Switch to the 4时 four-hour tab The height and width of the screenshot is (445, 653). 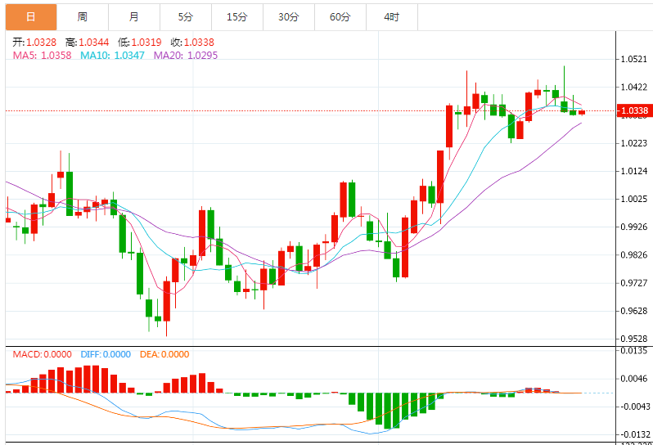392,17
